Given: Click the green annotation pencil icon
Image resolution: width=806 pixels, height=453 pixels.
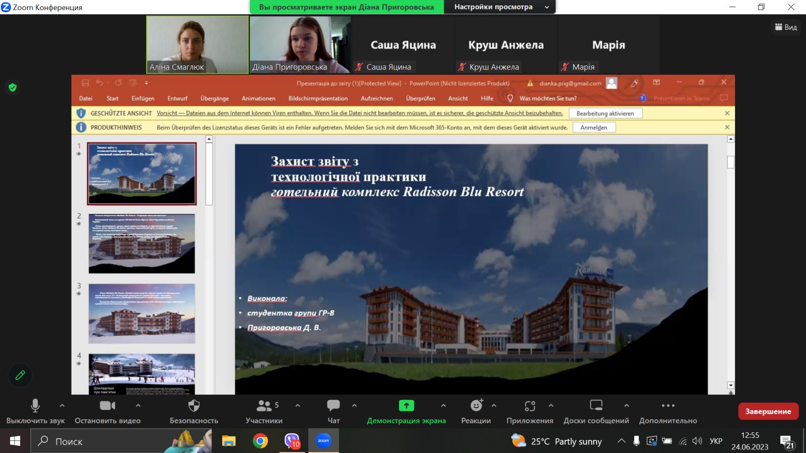Looking at the screenshot, I should pos(20,375).
